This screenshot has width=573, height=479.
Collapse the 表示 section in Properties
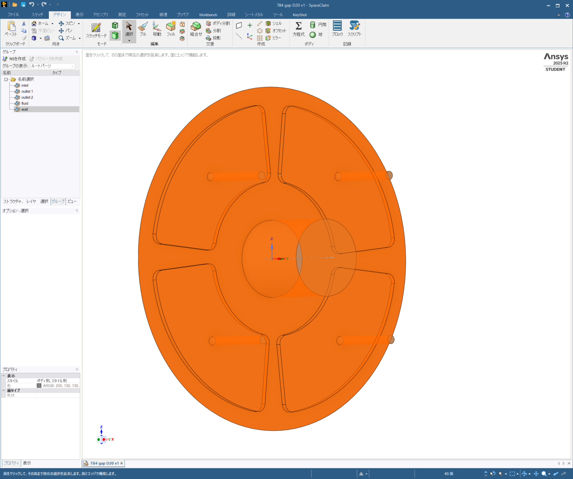(4, 376)
